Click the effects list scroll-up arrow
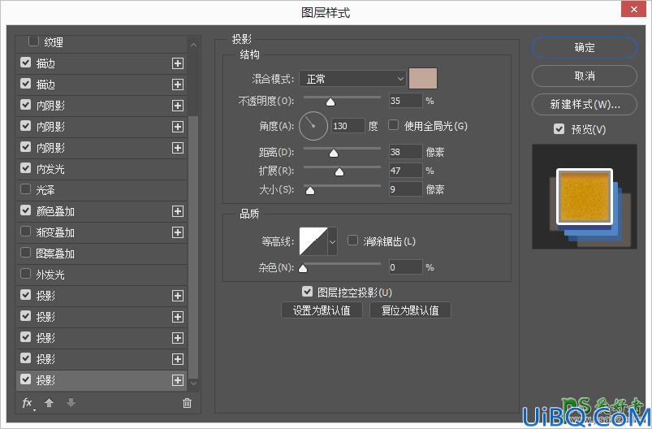652x429 pixels. coord(193,45)
